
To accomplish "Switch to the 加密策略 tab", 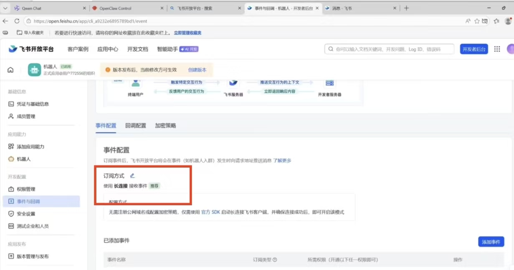I will 165,125.
